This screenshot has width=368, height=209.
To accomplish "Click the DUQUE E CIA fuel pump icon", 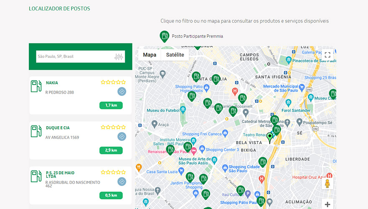I will pyautogui.click(x=36, y=131).
